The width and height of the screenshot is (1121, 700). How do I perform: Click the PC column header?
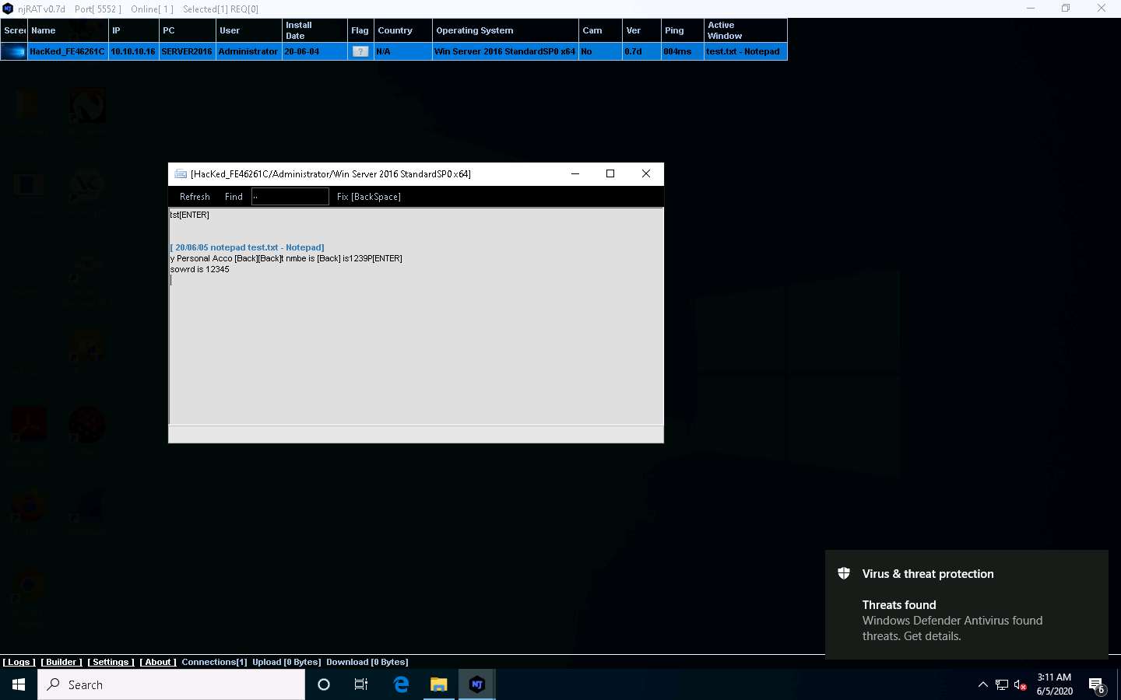click(x=187, y=30)
